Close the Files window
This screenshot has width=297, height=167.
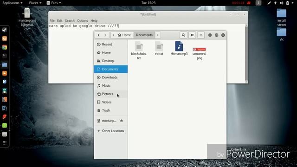click(x=223, y=35)
